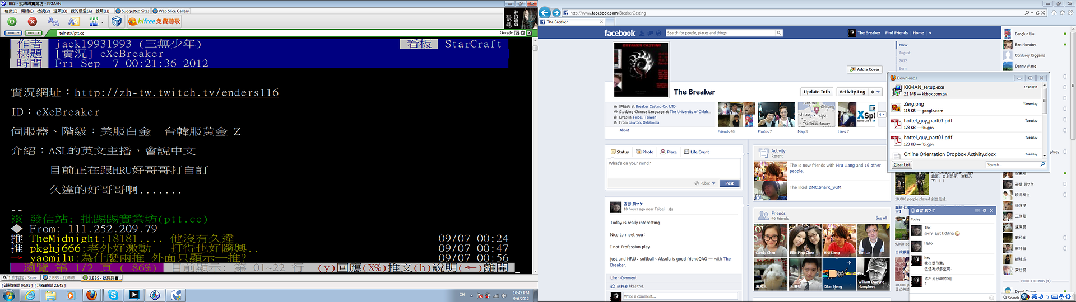Open the BBS dropdown button in KKMAN
1076x302 pixels.
34,33
